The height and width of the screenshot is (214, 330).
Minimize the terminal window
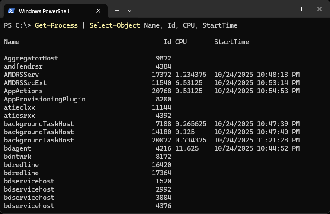tap(280, 9)
